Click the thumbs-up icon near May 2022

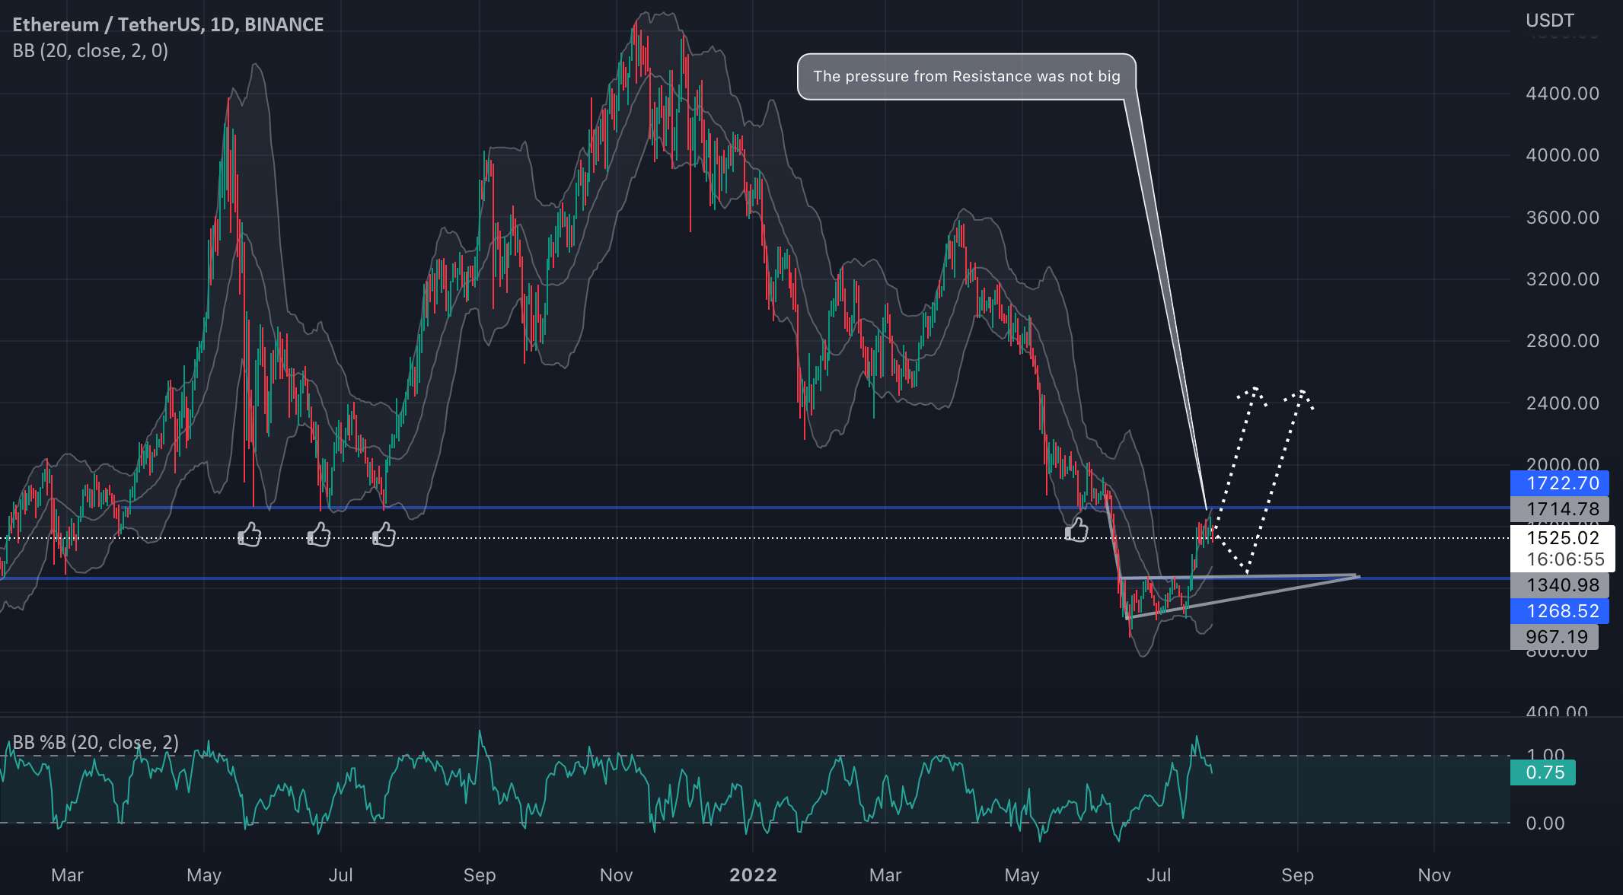tap(1076, 529)
